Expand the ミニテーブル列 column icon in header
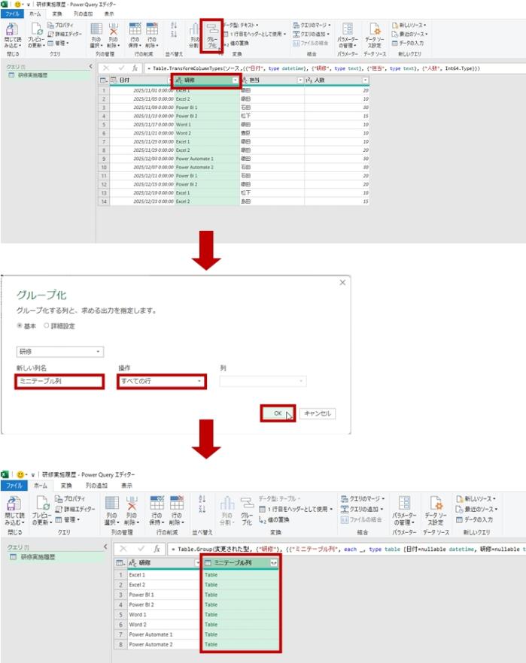The width and height of the screenshot is (526, 663). (x=274, y=563)
